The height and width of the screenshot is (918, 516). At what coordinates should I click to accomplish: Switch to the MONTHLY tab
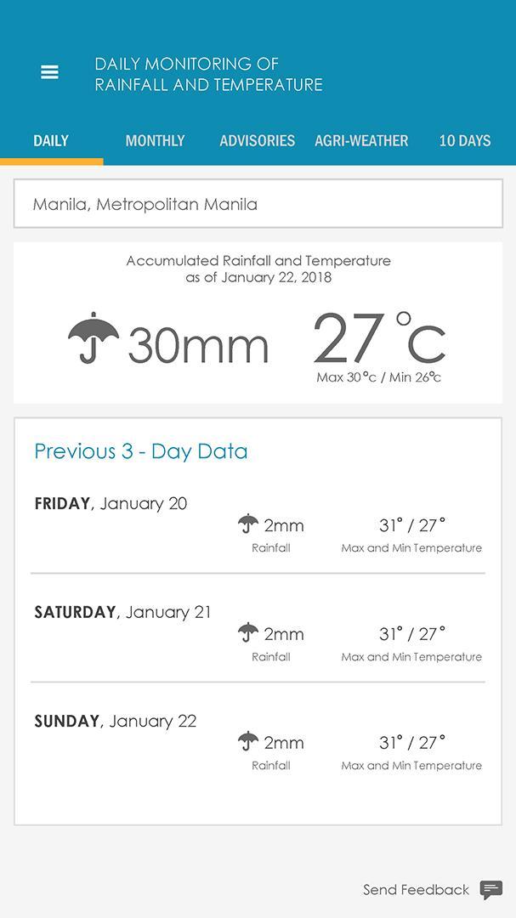(x=156, y=140)
